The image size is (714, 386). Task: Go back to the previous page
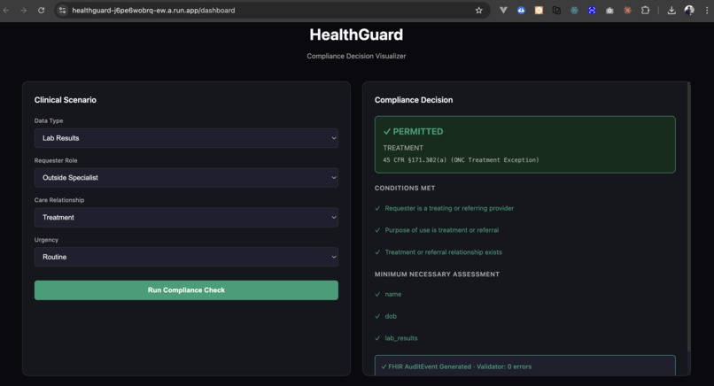pos(6,10)
